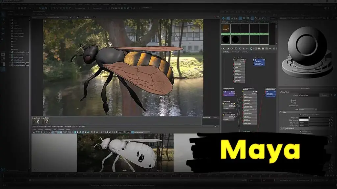Collapse the Edge Detection section
This screenshot has width=337, height=189.
281,129
